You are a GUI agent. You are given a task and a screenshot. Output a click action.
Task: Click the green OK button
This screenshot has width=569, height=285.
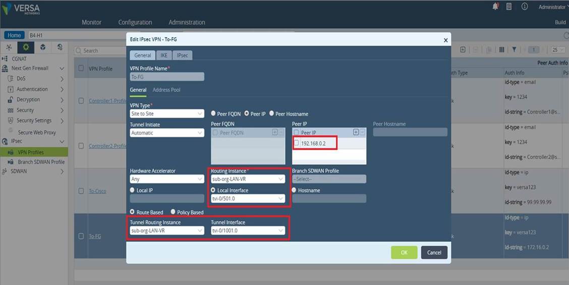coord(404,252)
